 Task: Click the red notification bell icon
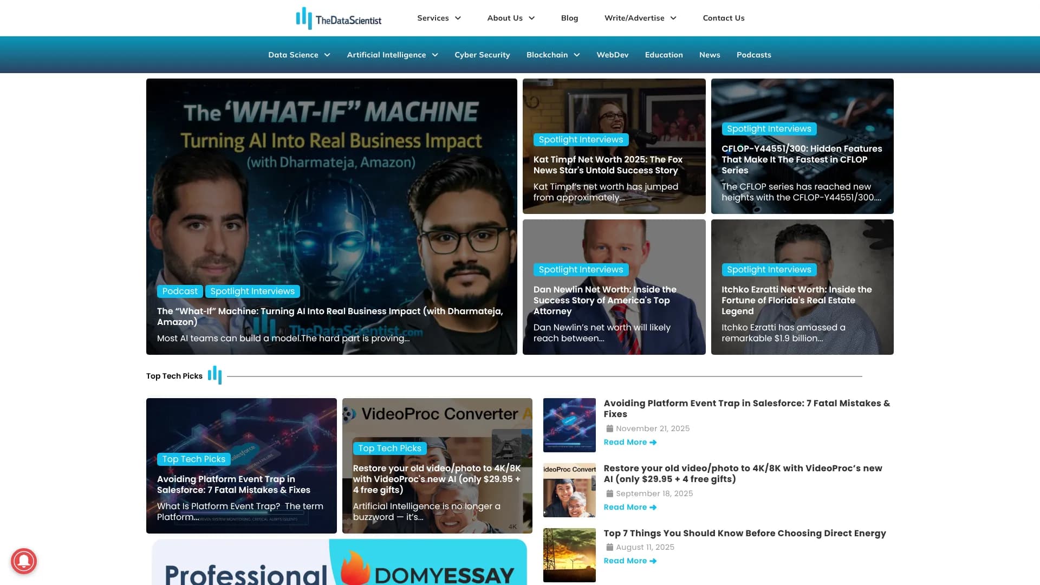24,561
